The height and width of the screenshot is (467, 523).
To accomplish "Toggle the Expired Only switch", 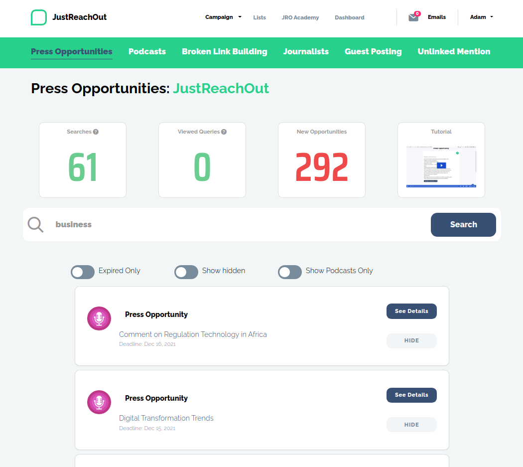I will pos(83,272).
